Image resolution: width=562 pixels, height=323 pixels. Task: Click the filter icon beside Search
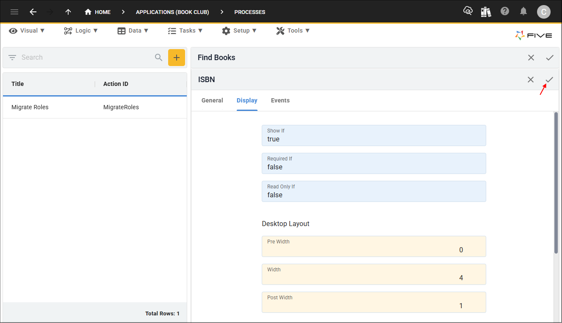(12, 58)
